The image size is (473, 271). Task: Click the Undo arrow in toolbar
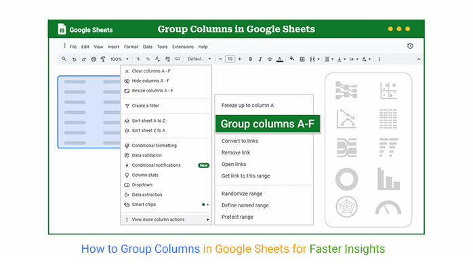[74, 60]
